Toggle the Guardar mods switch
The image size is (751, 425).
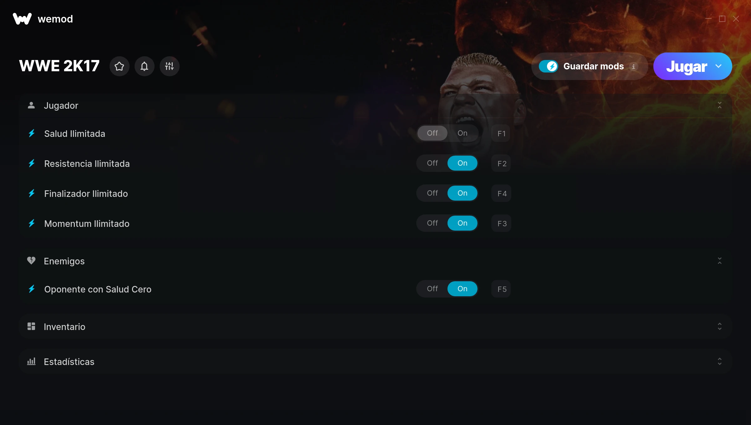point(548,66)
